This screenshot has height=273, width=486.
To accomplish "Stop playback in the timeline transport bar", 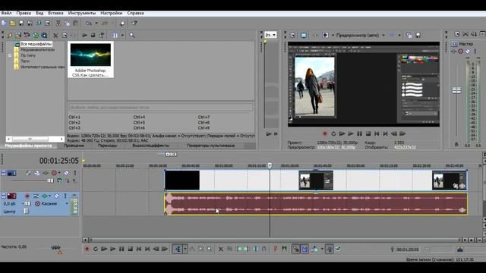I will [x=130, y=249].
